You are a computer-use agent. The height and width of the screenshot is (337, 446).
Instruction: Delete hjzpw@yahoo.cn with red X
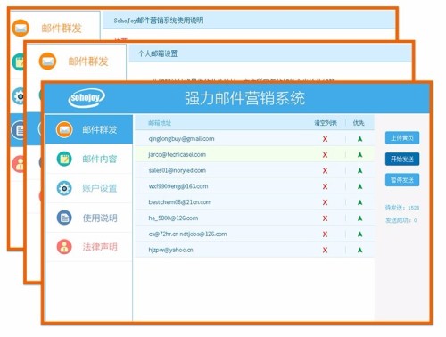click(x=325, y=251)
